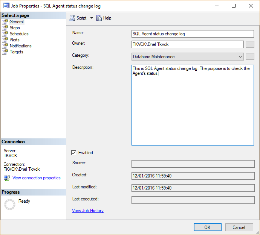
Task: Click into the Name text field
Action: point(192,34)
